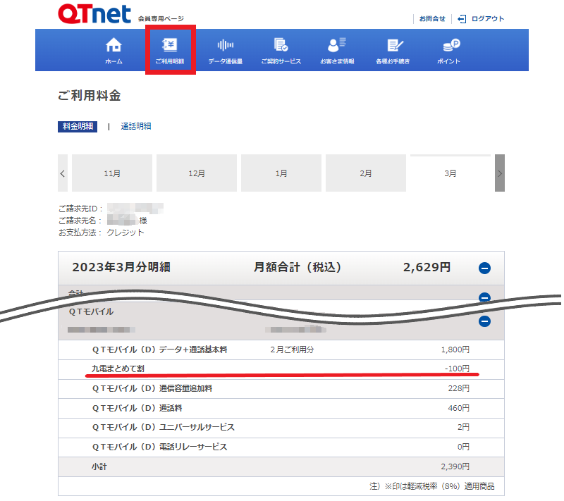This screenshot has width=564, height=501.
Task: Click the 2,390円 subtotal value
Action: 455,466
